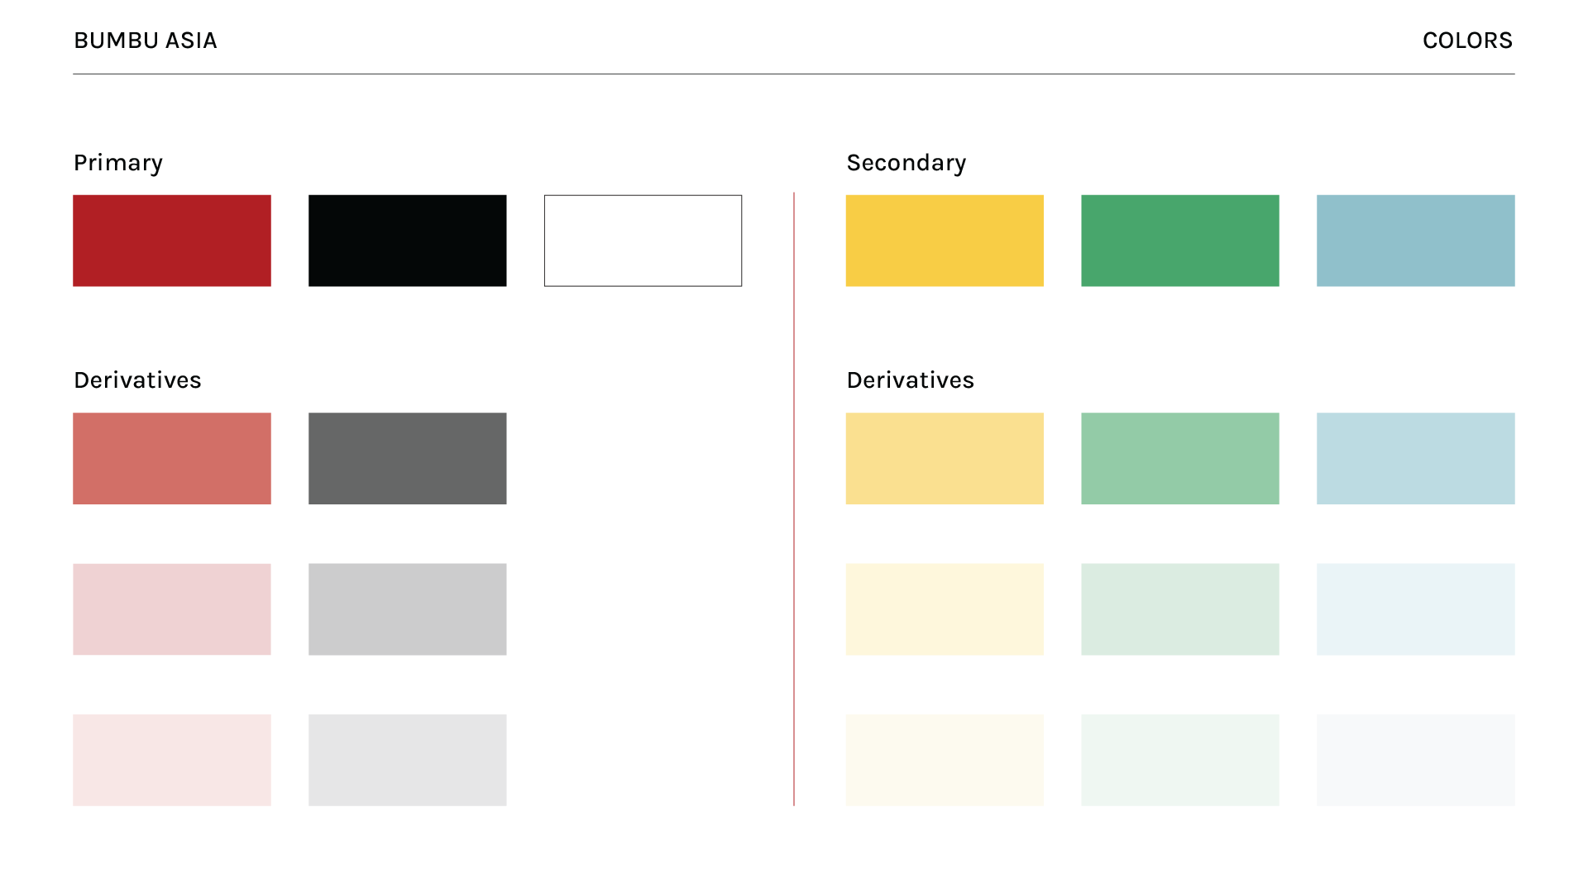Click the Primary section heading
Image resolution: width=1588 pixels, height=893 pixels.
118,163
